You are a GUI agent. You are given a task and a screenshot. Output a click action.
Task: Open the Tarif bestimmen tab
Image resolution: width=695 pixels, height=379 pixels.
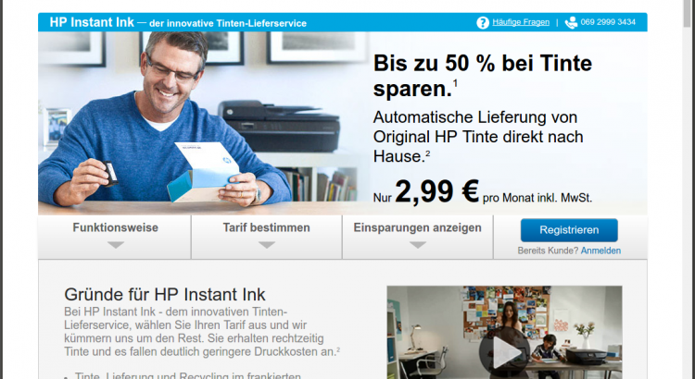click(266, 237)
